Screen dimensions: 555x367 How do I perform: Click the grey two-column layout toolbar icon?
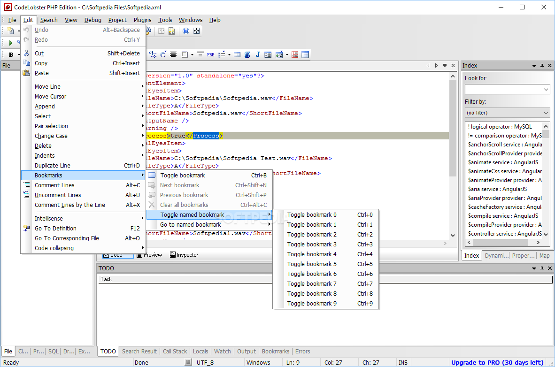point(162,31)
